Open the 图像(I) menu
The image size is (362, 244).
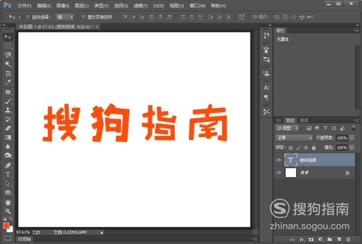tap(63, 6)
